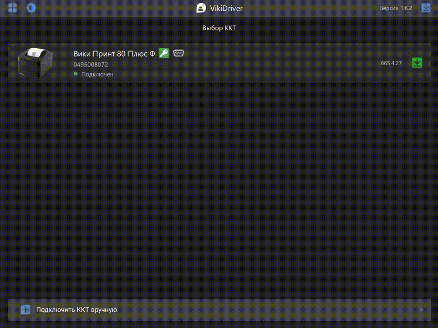This screenshot has height=328, width=438.
Task: Click the blue download icon next to version
Action: coord(426,8)
